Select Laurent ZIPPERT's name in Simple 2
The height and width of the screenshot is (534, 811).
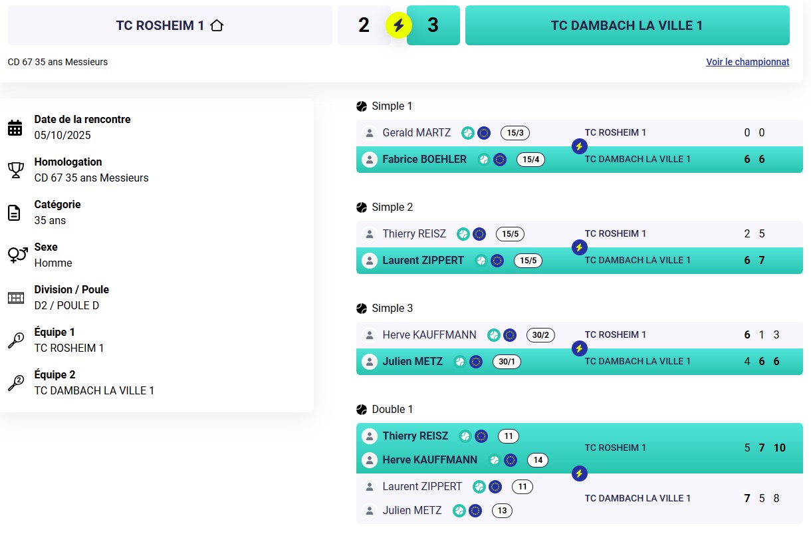coord(423,261)
